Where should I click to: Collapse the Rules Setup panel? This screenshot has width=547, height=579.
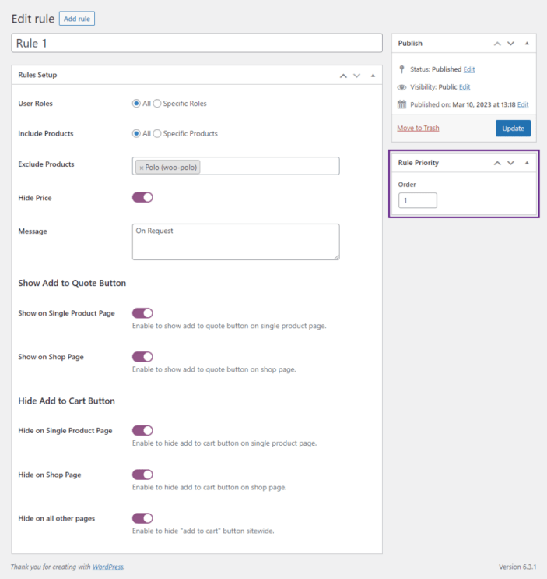coord(373,76)
